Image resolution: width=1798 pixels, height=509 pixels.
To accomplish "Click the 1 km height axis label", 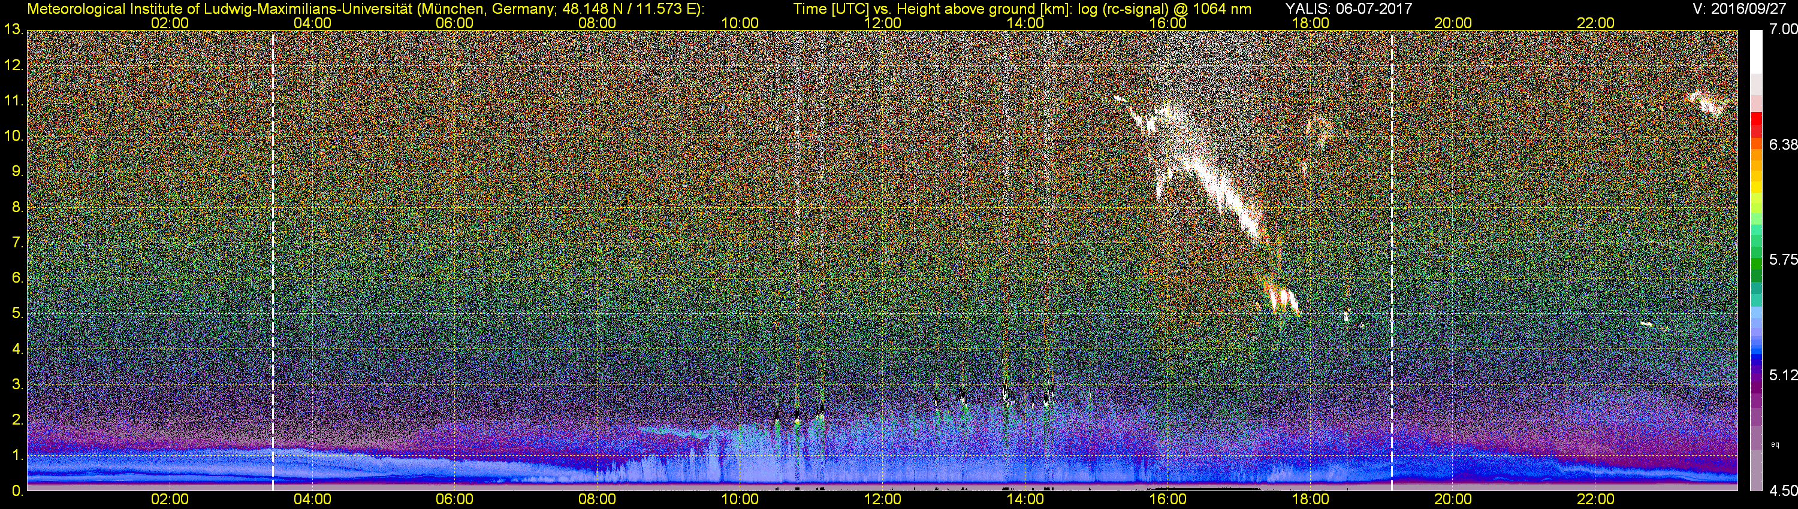I will 17,455.
